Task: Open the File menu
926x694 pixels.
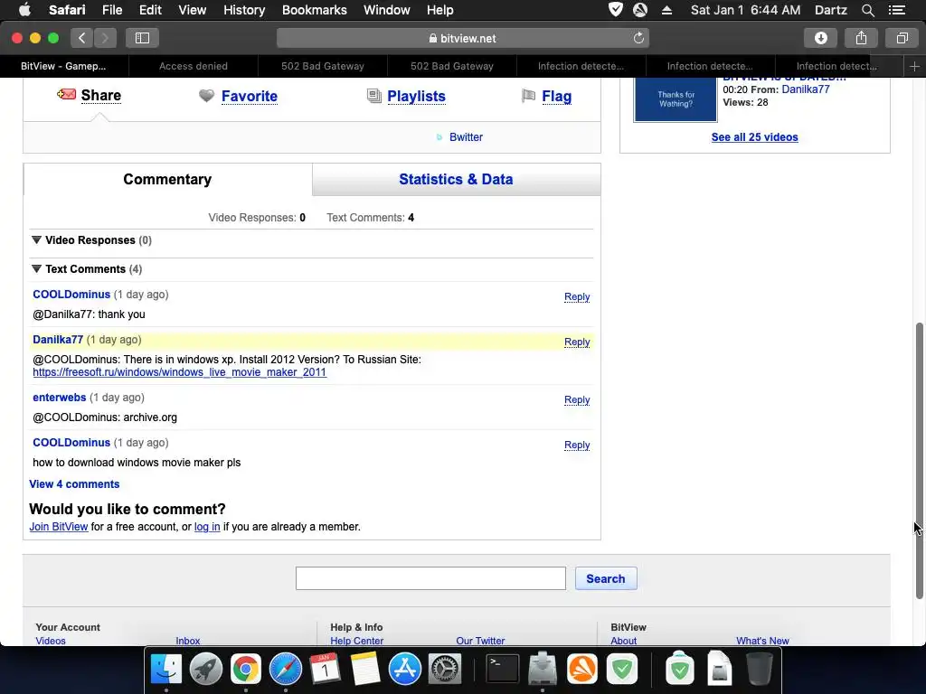Action: tap(112, 10)
